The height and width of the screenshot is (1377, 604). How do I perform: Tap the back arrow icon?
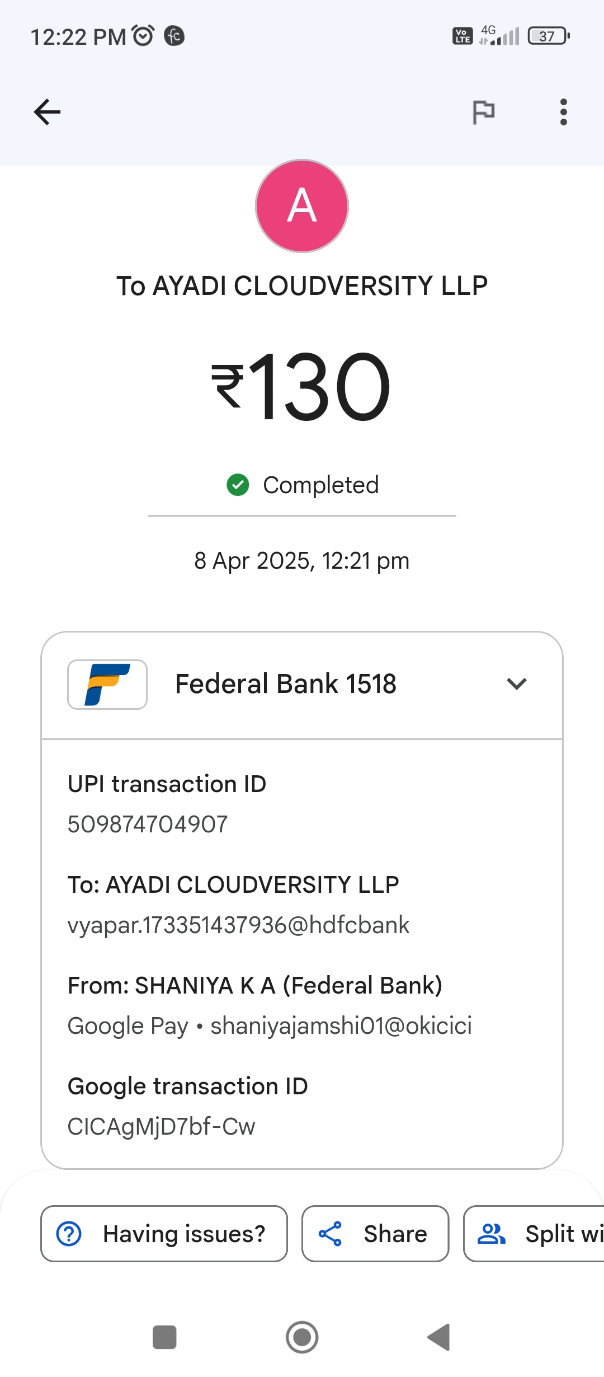pos(48,112)
